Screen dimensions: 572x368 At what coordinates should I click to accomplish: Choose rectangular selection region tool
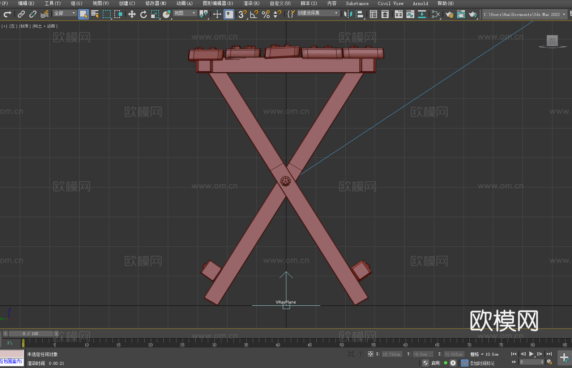coord(107,14)
